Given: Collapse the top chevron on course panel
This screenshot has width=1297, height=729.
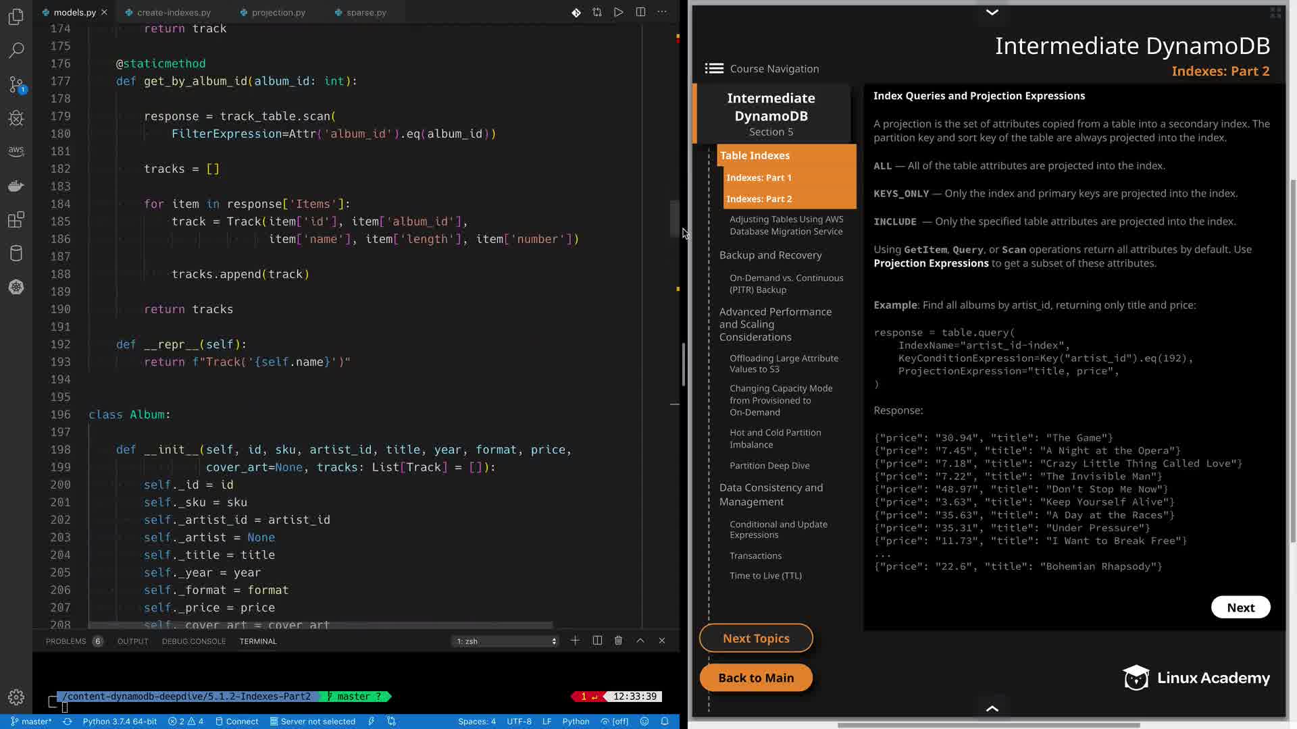Looking at the screenshot, I should 992,12.
